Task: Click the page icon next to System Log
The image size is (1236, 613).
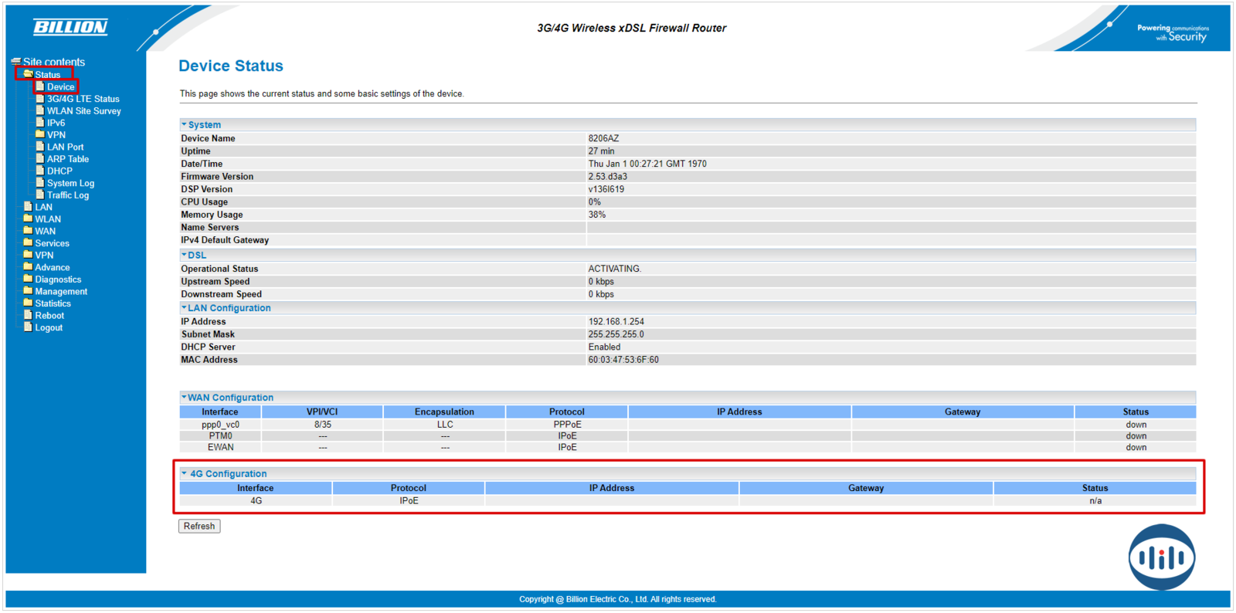Action: tap(40, 183)
